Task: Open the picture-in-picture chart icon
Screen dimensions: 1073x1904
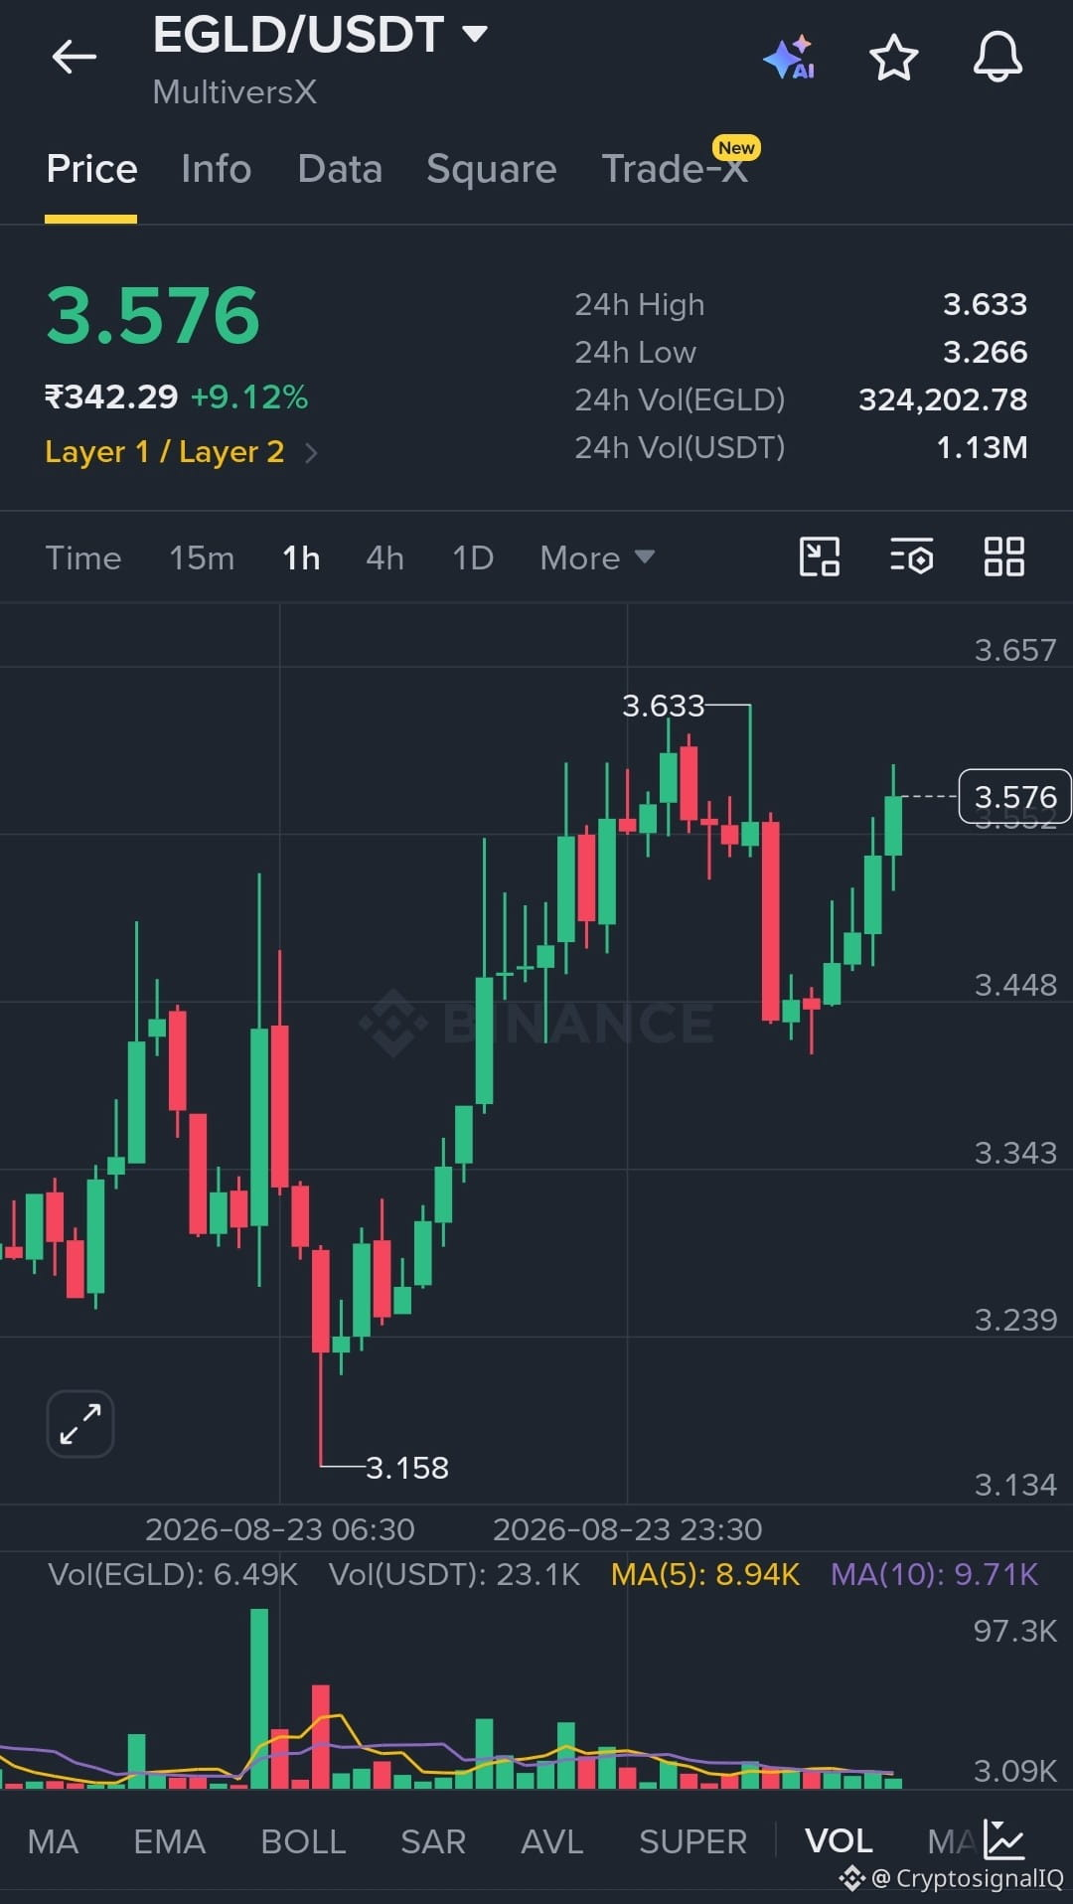Action: [x=820, y=556]
